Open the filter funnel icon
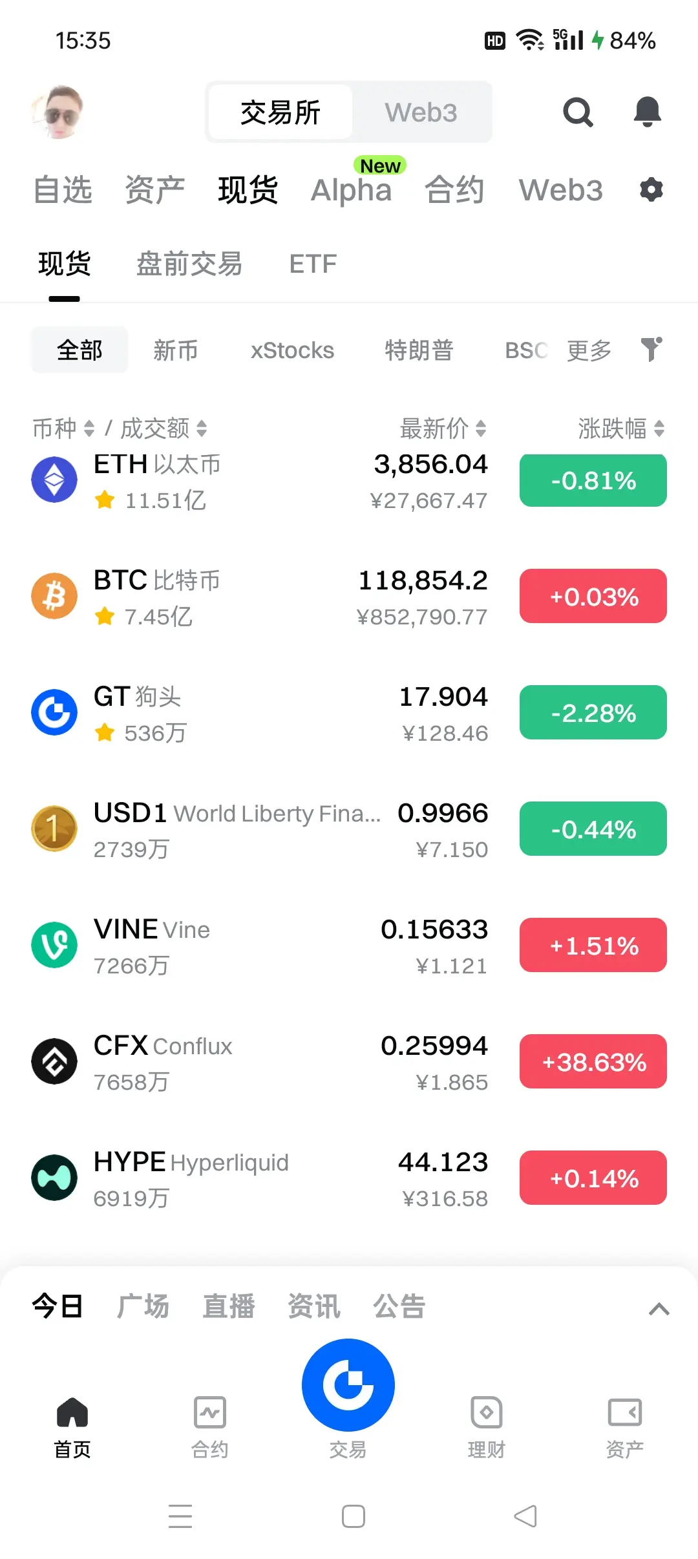Viewport: 698px width, 1559px height. coord(651,350)
